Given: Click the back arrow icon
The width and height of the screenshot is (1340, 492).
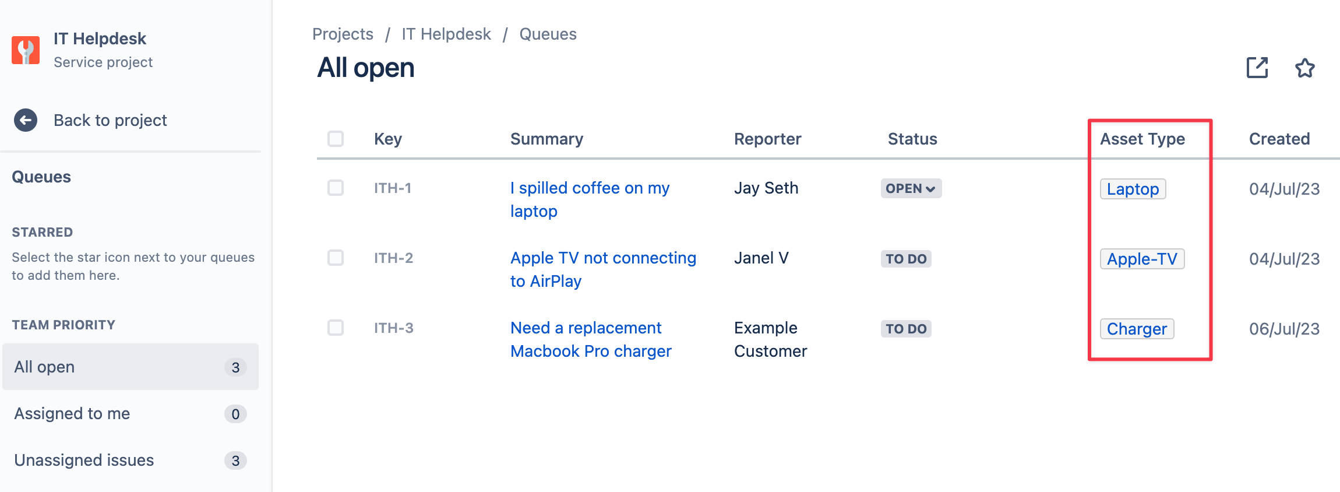Looking at the screenshot, I should pos(26,120).
